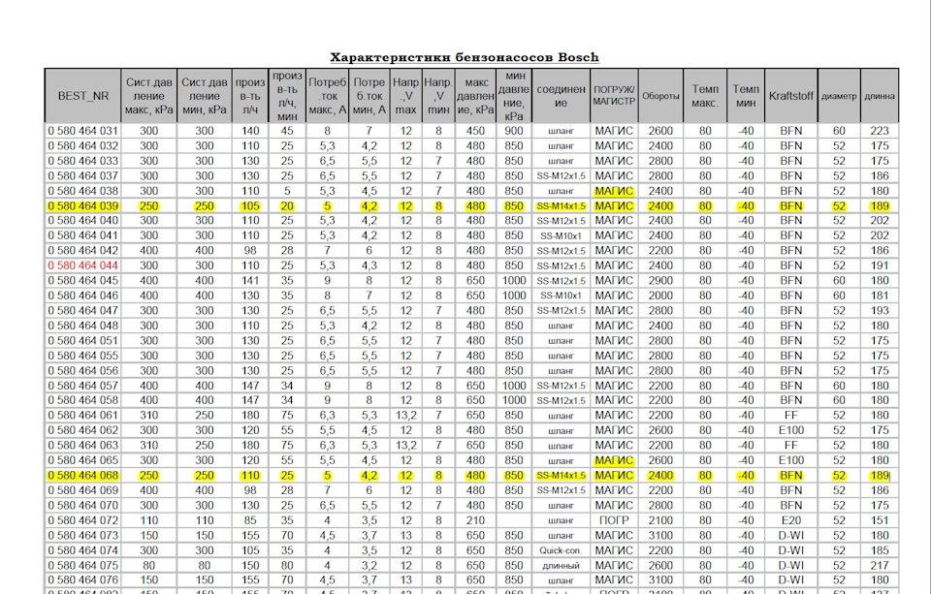The width and height of the screenshot is (931, 594).
Task: Click flow value 141
Action: coord(250,281)
